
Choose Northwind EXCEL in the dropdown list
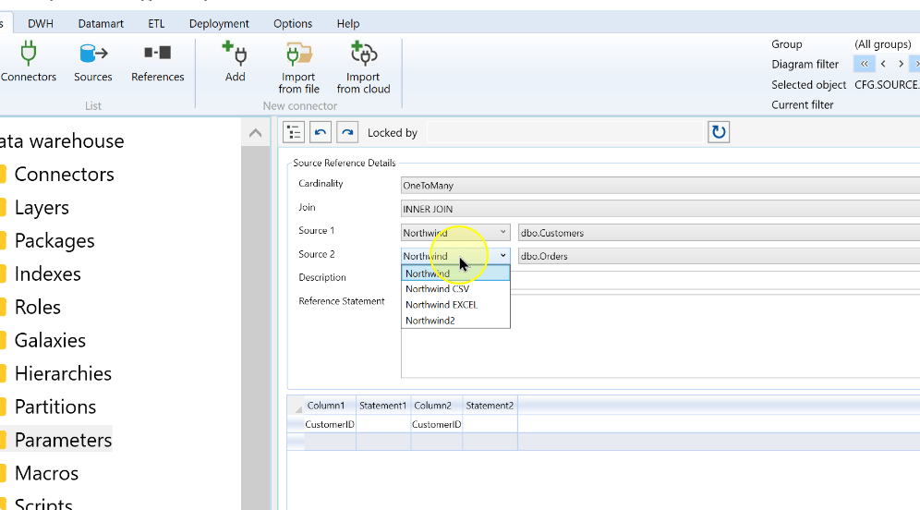click(455, 305)
